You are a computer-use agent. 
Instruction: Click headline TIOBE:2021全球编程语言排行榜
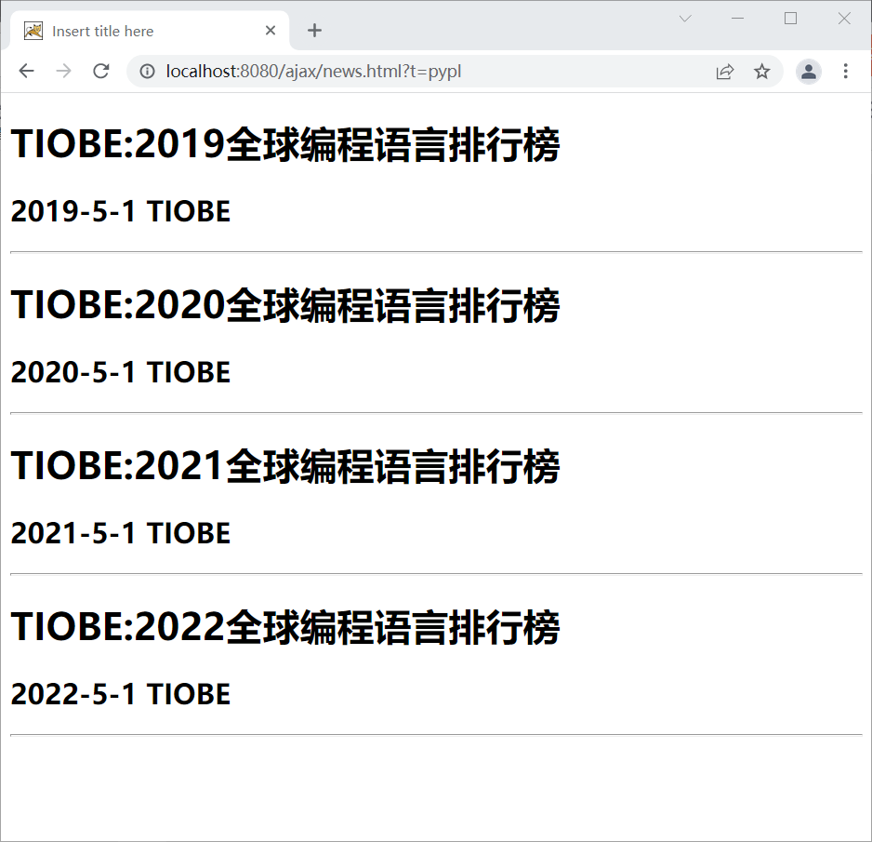click(284, 466)
